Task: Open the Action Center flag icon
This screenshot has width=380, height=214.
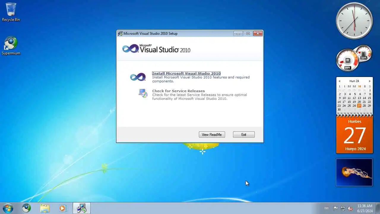Action: [335, 208]
